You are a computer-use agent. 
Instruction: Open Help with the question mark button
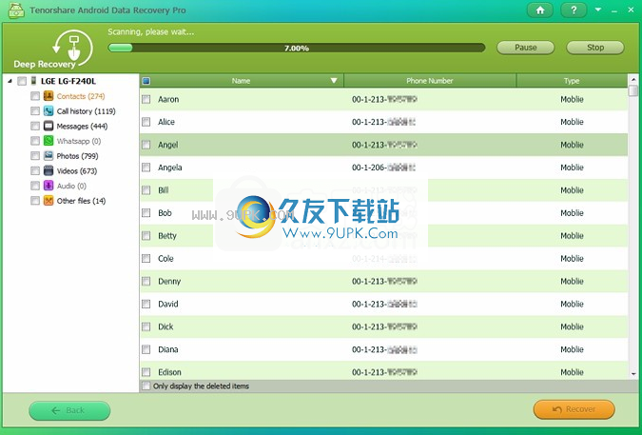(574, 10)
